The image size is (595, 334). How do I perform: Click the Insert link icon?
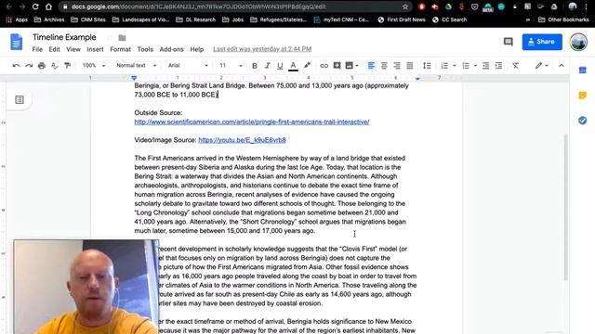(324, 66)
